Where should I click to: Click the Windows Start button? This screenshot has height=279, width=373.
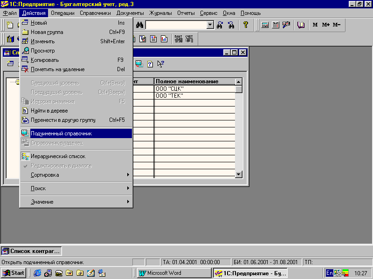pos(14,273)
